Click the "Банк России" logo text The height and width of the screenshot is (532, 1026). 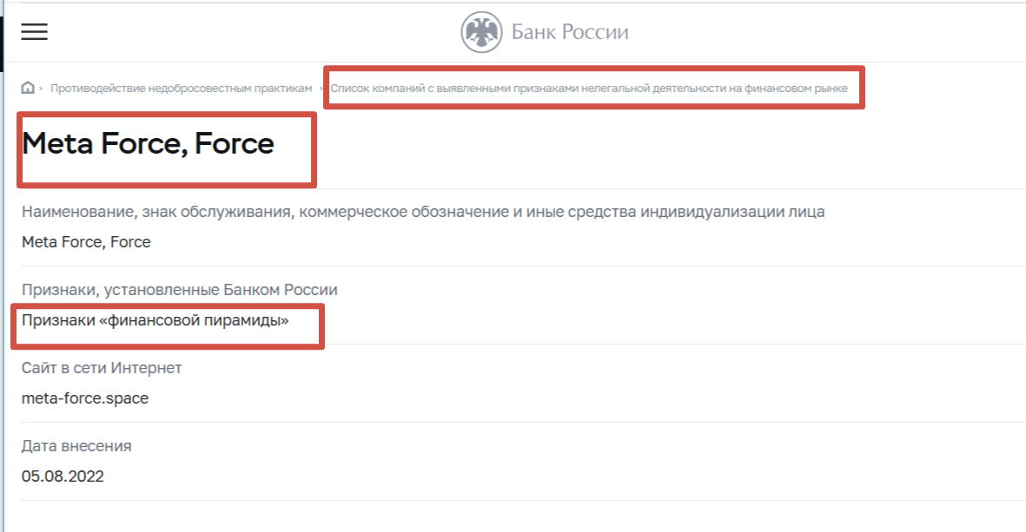click(569, 30)
